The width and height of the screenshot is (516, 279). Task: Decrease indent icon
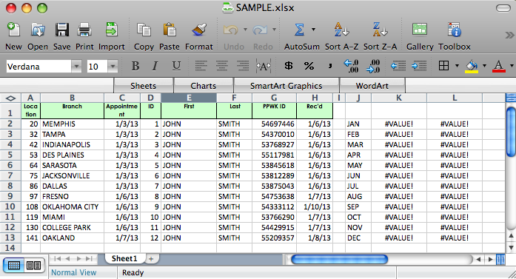(398, 66)
